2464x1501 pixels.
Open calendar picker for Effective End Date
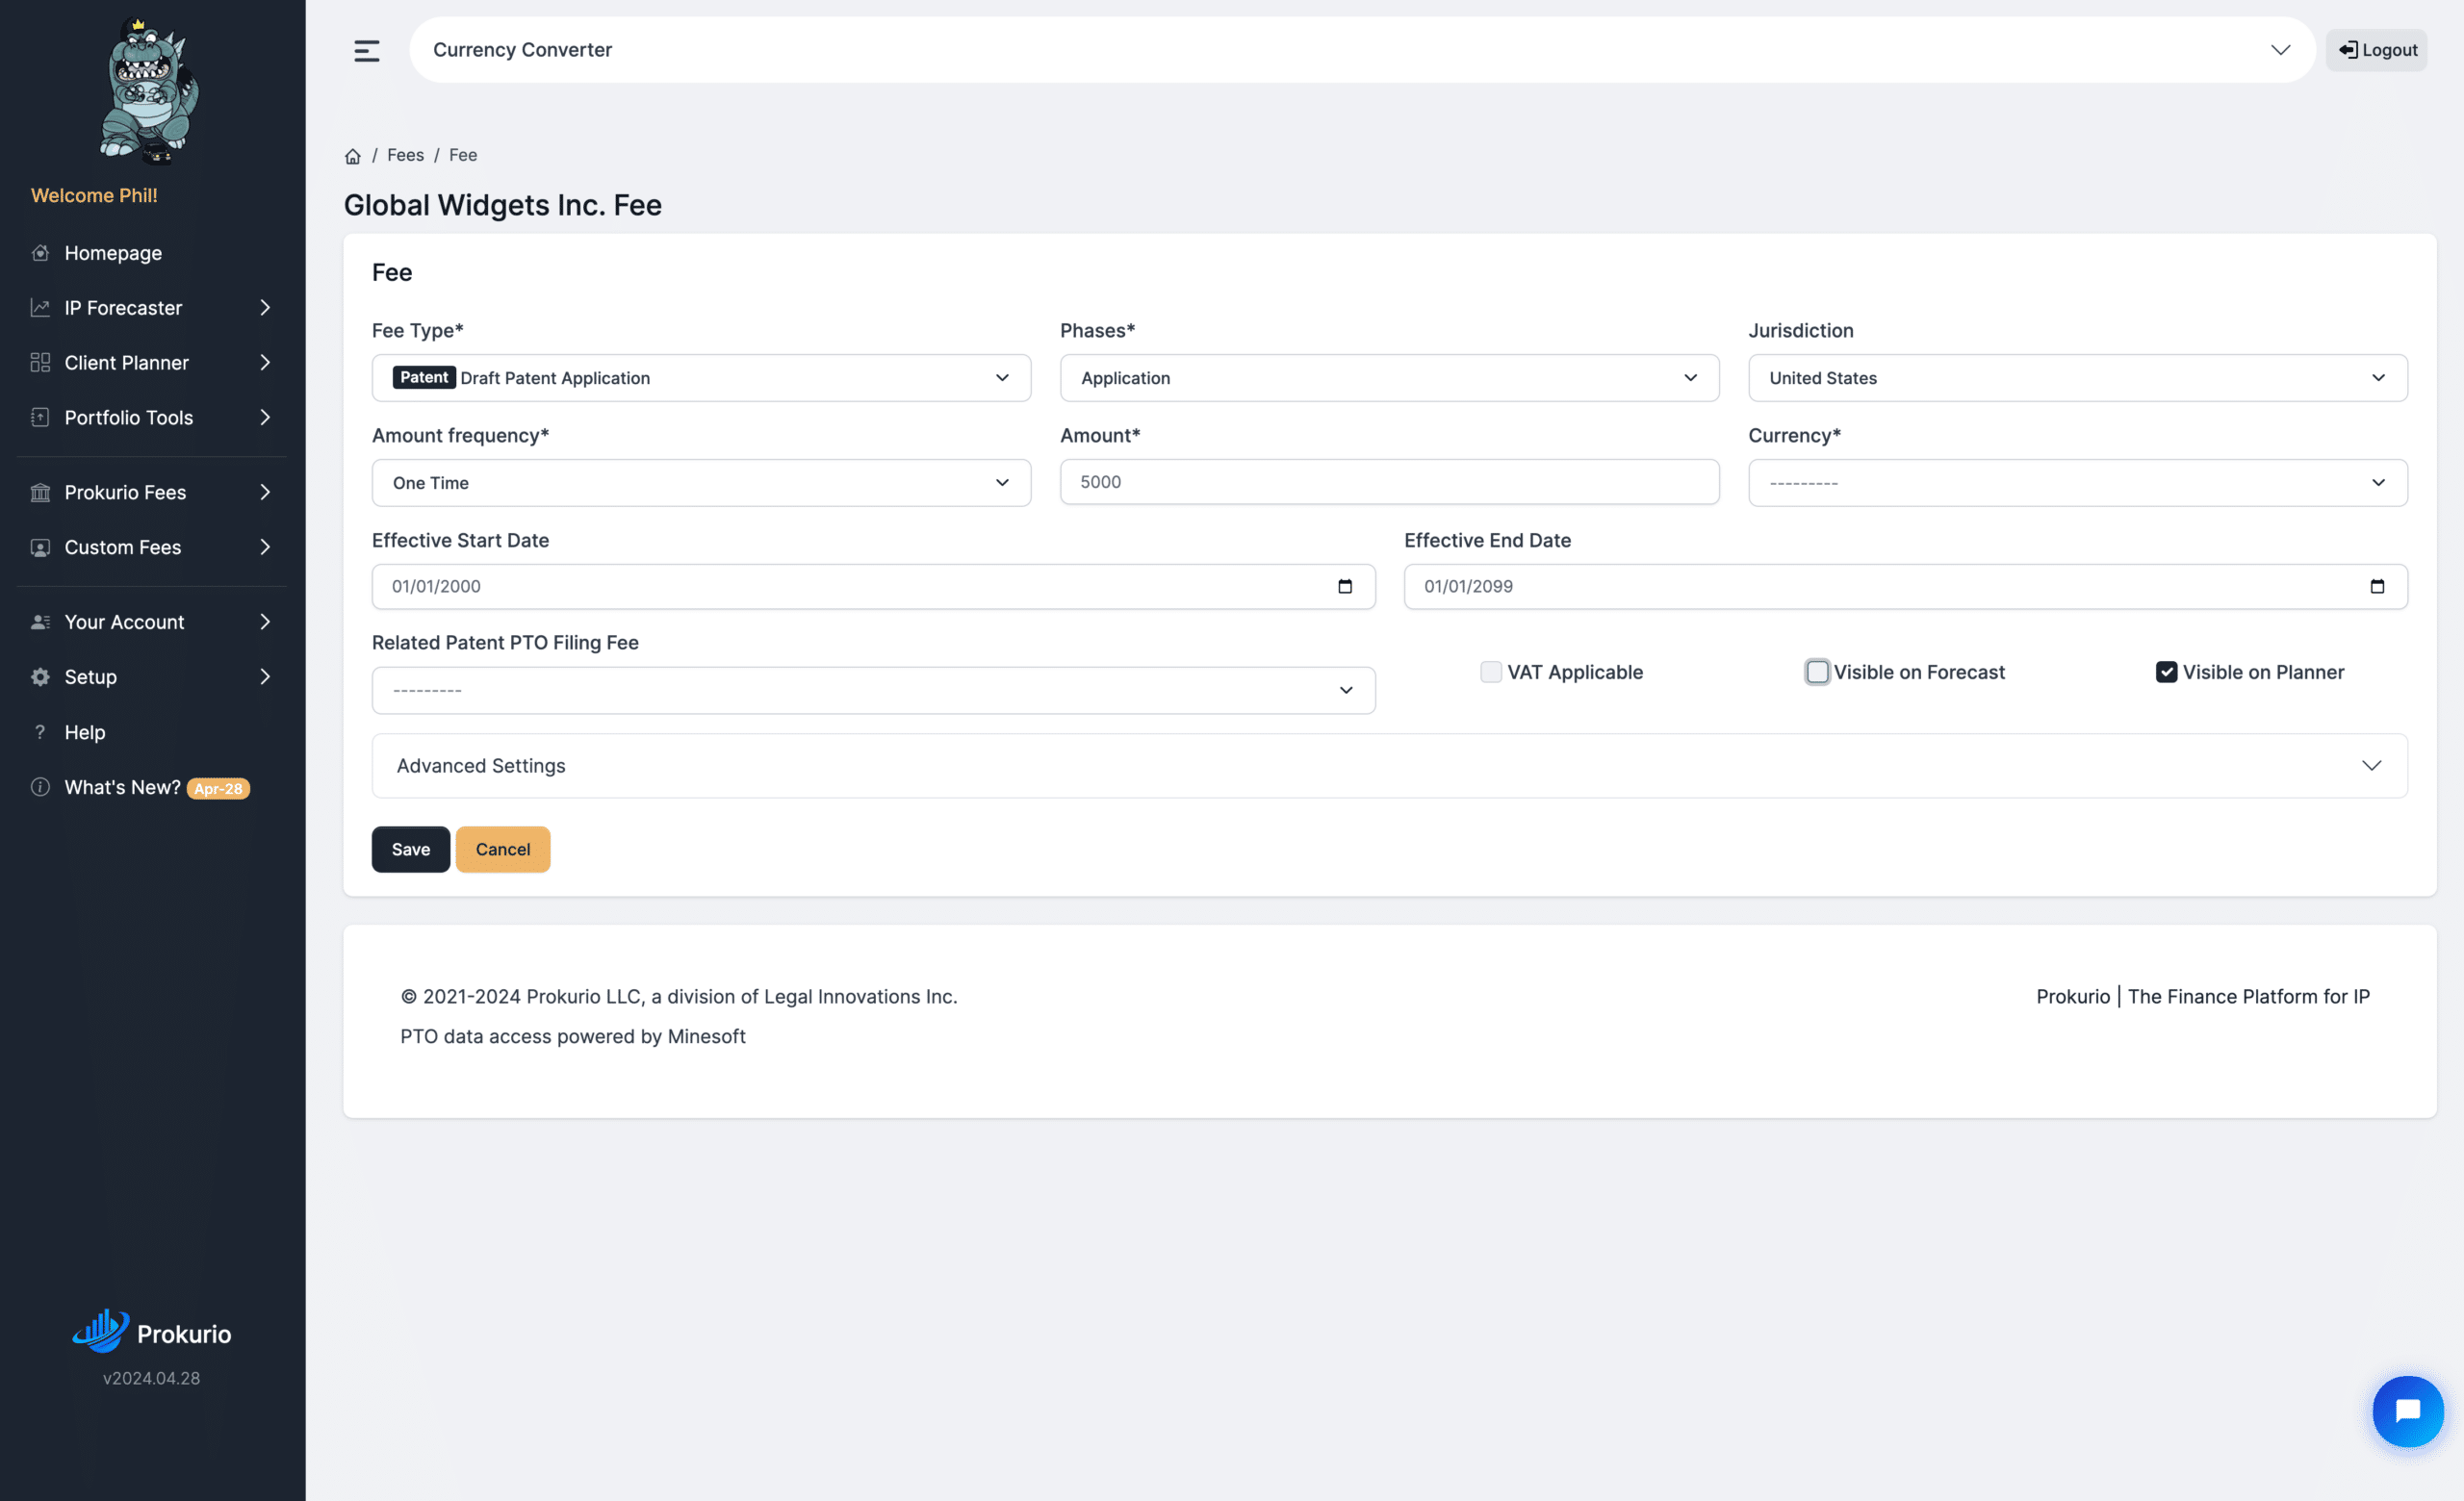pos(2376,587)
